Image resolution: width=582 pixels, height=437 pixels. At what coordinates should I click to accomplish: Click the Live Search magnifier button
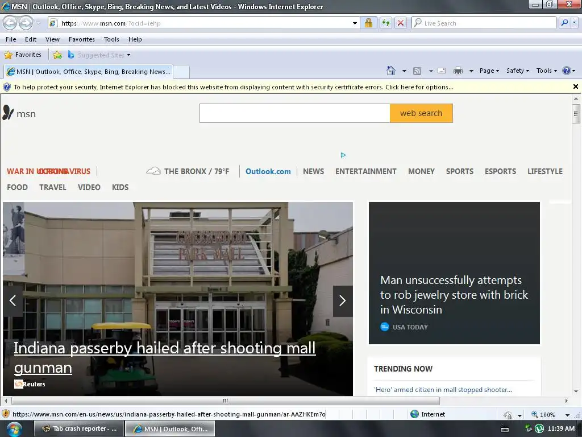[564, 23]
